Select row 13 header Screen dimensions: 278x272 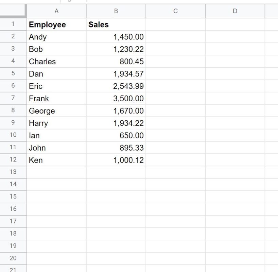pyautogui.click(x=13, y=172)
